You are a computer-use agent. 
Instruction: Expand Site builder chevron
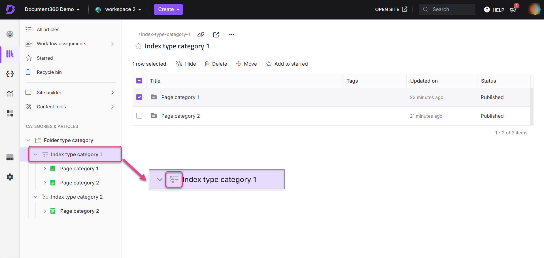click(112, 93)
